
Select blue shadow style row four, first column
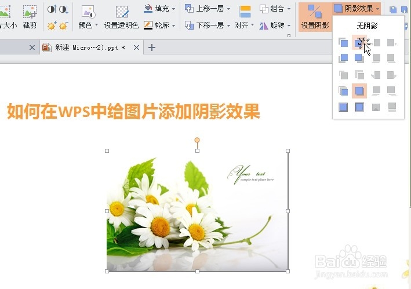343,91
